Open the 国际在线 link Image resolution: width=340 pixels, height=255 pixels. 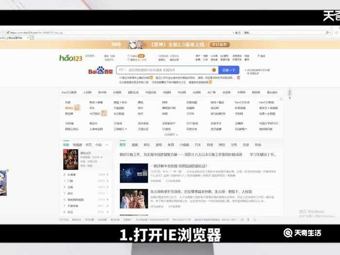pos(133,92)
